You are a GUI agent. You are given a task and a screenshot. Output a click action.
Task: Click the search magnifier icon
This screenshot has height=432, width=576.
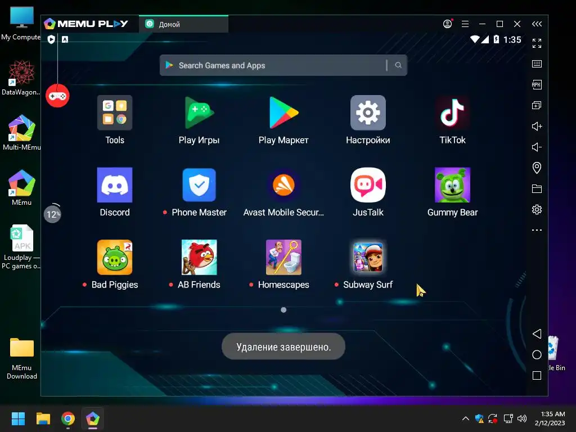(x=398, y=65)
